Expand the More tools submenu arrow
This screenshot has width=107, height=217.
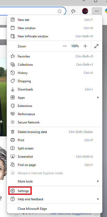click(98, 181)
